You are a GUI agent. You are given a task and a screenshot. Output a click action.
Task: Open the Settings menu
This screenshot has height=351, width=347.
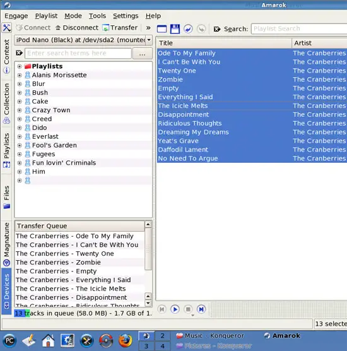tap(126, 16)
